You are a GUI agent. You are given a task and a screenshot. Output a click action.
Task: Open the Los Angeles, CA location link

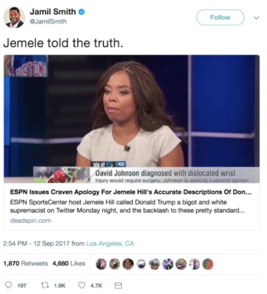(x=110, y=243)
